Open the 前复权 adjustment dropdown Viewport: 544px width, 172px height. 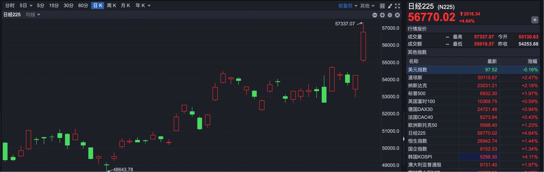[348, 6]
